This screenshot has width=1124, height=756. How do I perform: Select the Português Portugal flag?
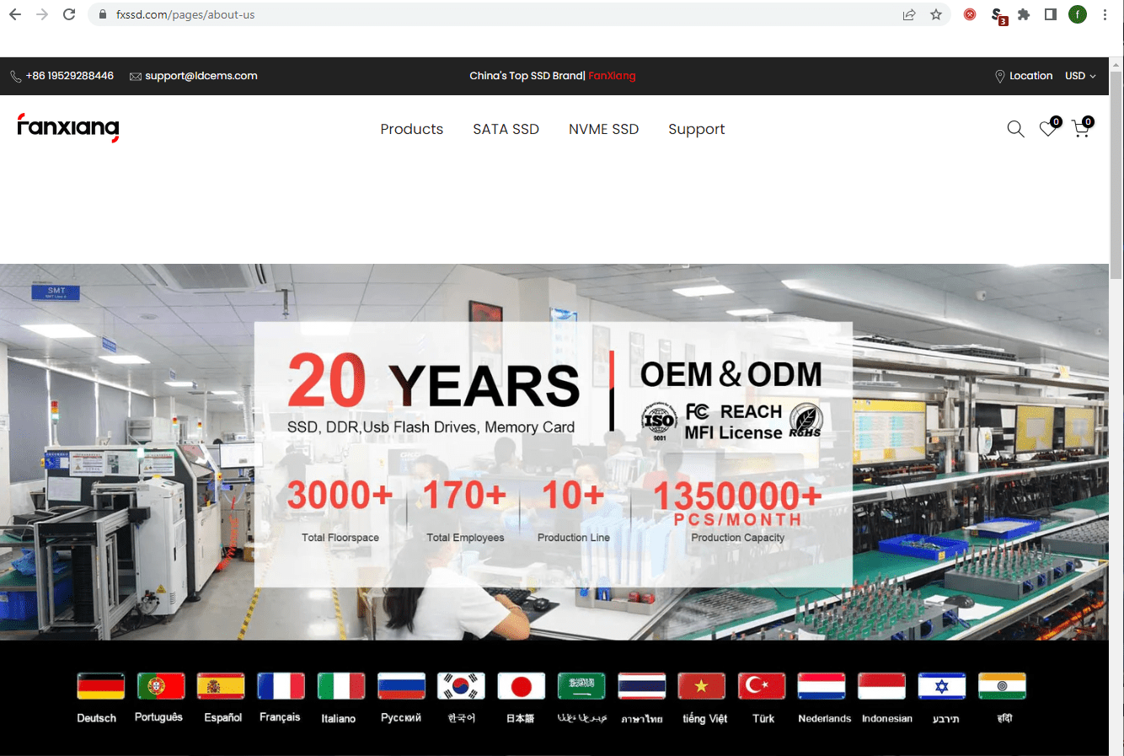(x=161, y=686)
